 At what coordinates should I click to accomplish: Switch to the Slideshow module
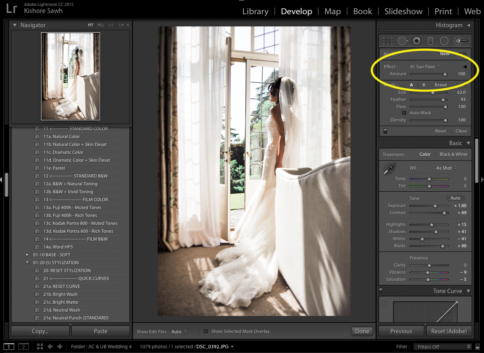coord(403,11)
